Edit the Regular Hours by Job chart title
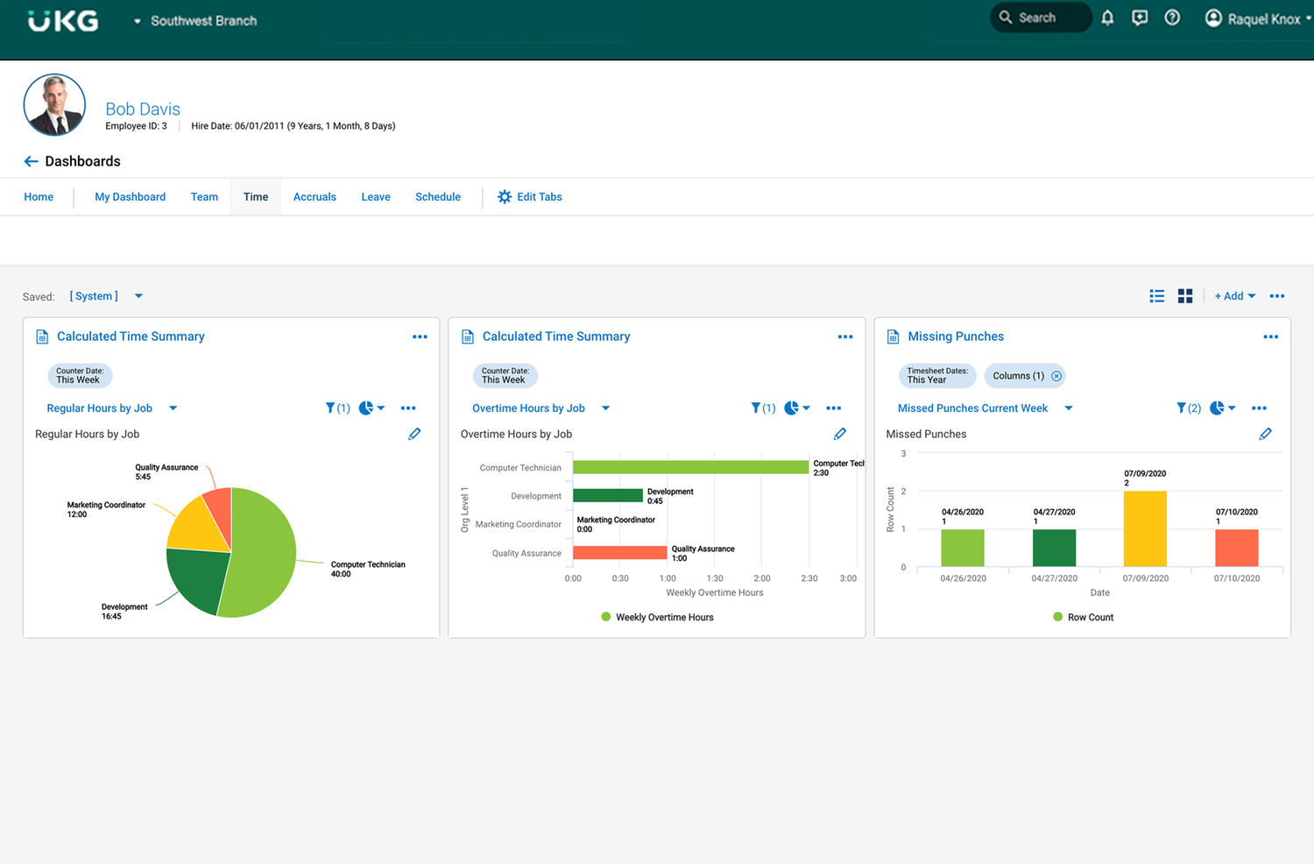The height and width of the screenshot is (864, 1314). (414, 434)
